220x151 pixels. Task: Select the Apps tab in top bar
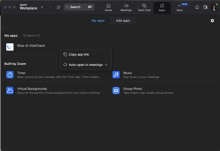162,8
